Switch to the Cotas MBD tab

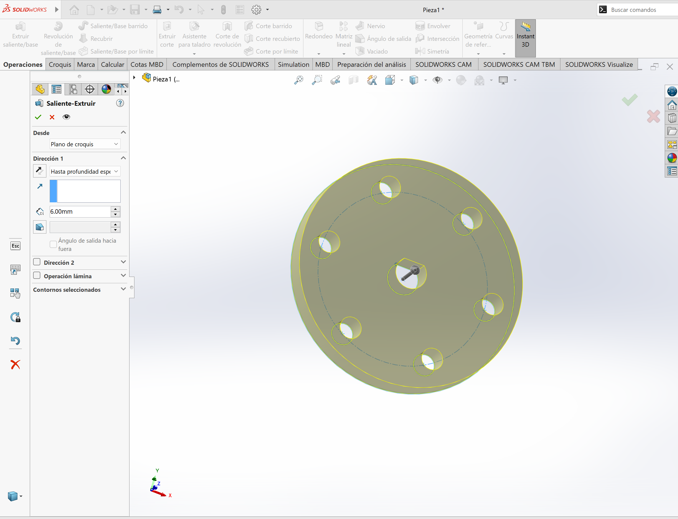point(147,65)
